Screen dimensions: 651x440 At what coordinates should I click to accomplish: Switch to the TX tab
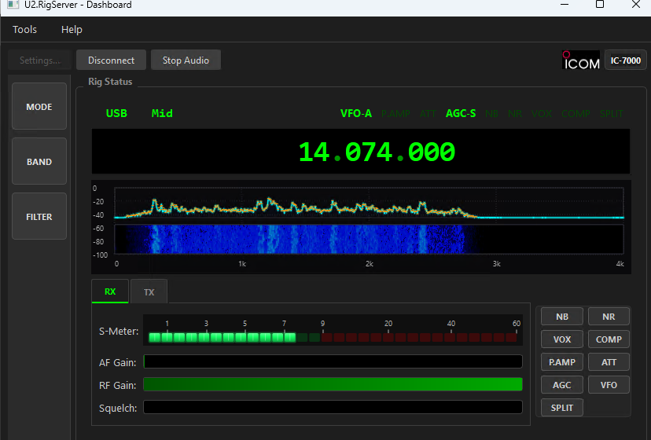149,291
